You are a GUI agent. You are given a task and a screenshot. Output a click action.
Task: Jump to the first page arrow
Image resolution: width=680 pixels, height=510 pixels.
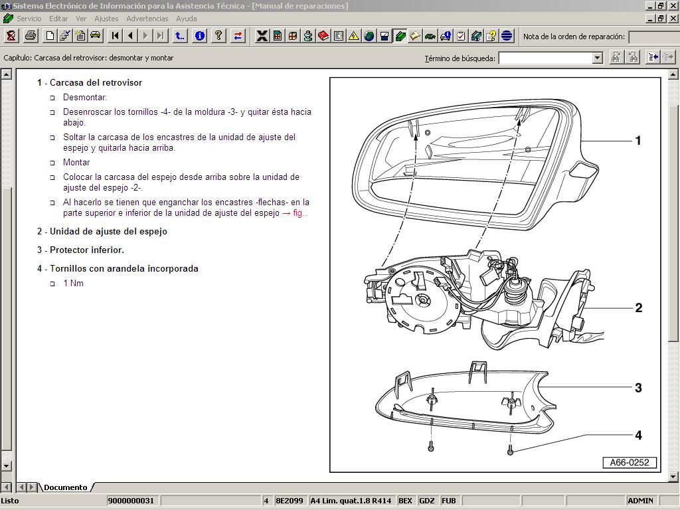point(115,36)
